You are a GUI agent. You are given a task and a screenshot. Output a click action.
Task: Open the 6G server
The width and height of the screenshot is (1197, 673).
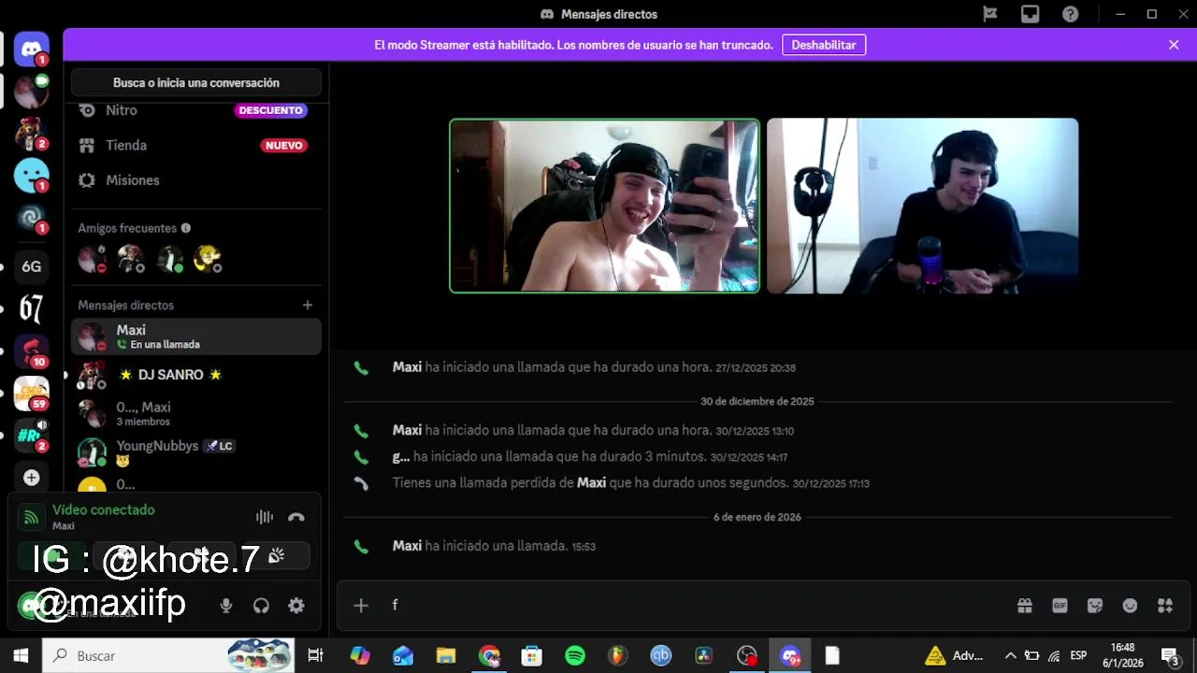[31, 266]
